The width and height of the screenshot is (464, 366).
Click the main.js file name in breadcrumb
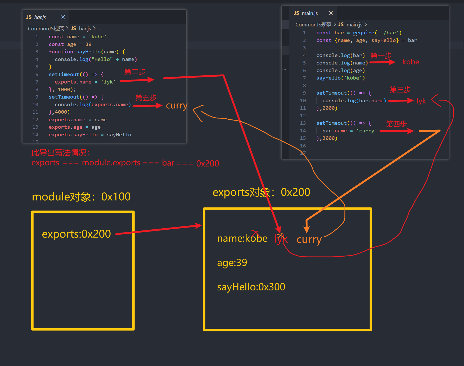[354, 25]
